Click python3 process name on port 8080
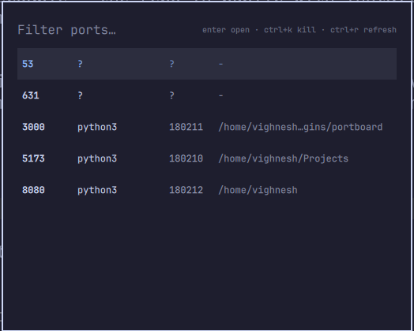This screenshot has width=414, height=331. click(97, 191)
